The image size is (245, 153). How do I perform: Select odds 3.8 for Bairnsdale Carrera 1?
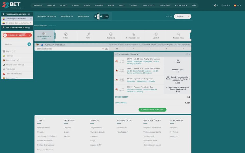coord(117,49)
